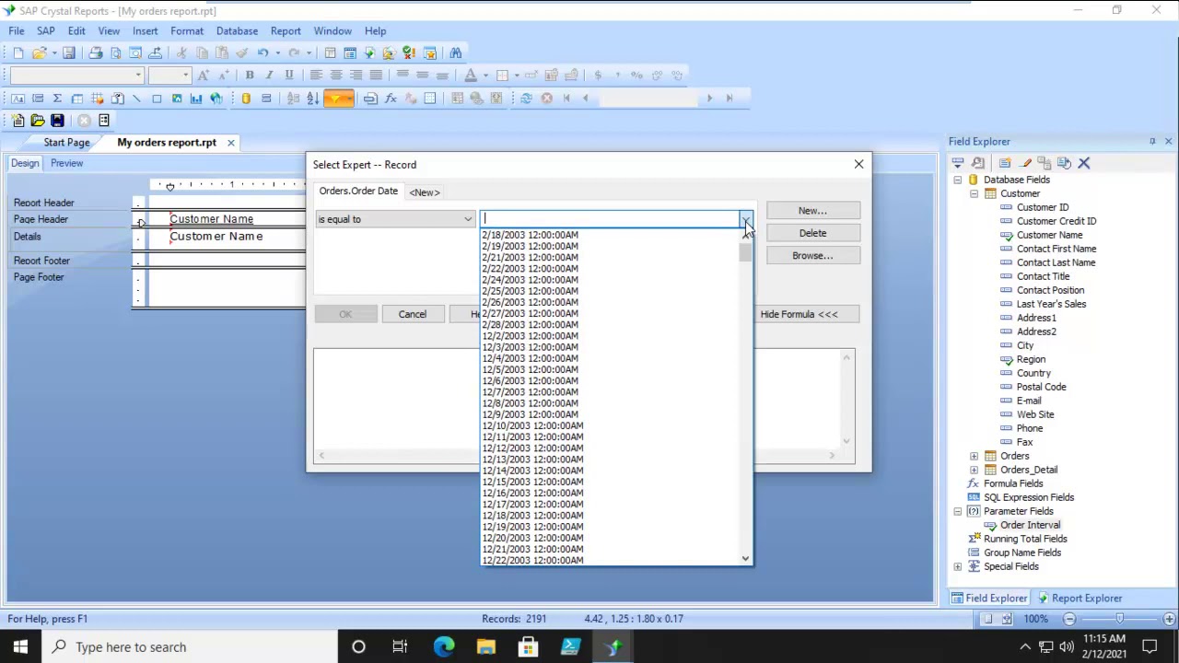Screen dimensions: 1179x663
Task: Switch to the <New> filter tab
Action: pos(425,192)
